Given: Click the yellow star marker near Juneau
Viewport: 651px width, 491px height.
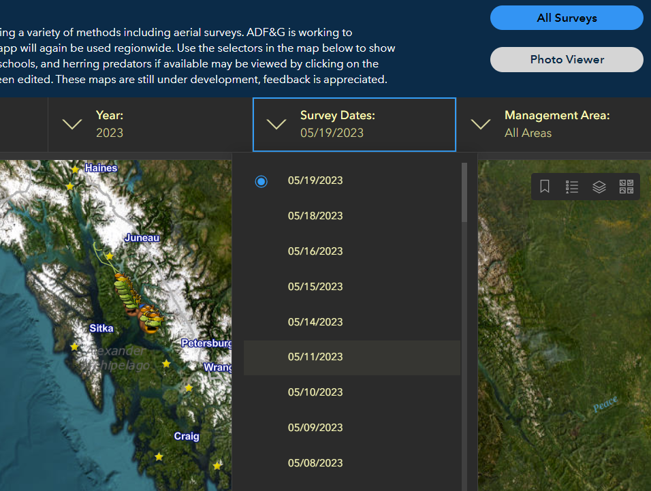Looking at the screenshot, I should pyautogui.click(x=109, y=255).
